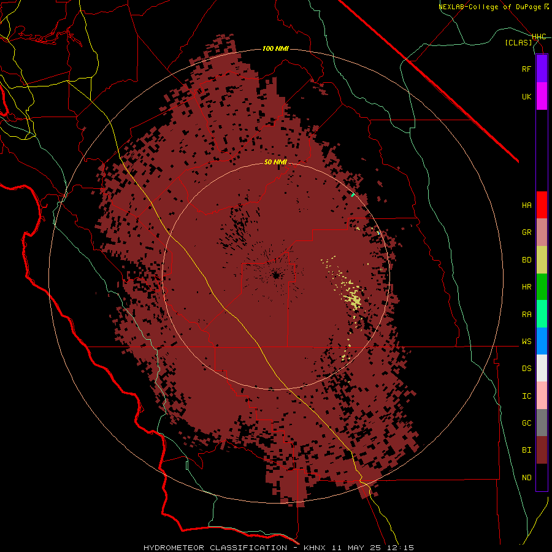Click the RA legend label

point(526,314)
